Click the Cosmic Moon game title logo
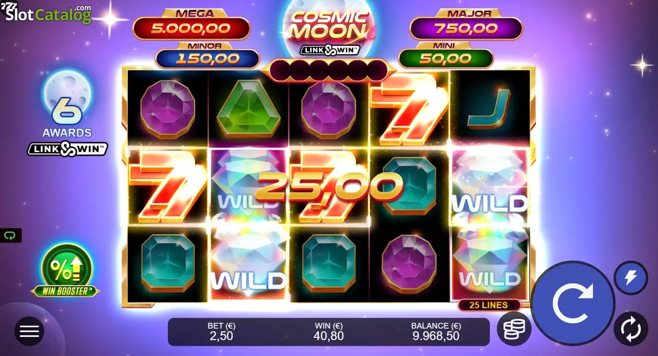Screen dimensions: 658x356 tap(329, 31)
